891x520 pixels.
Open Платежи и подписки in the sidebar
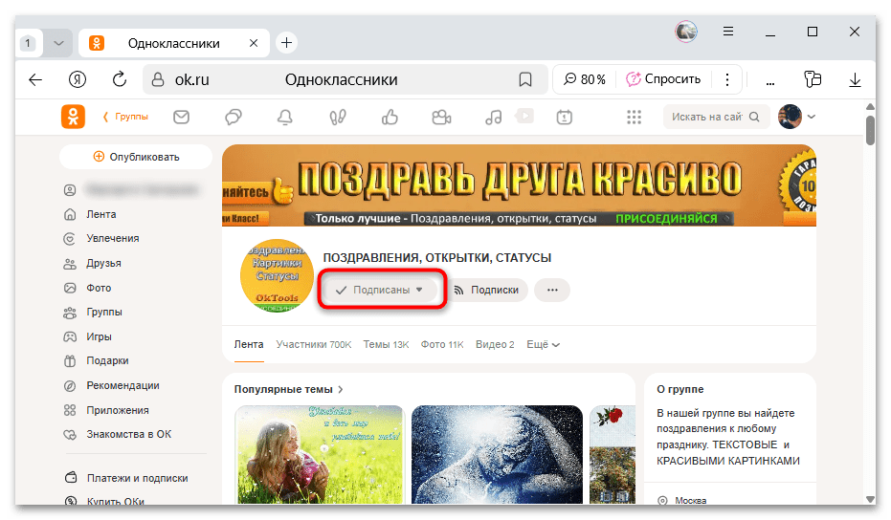(138, 478)
